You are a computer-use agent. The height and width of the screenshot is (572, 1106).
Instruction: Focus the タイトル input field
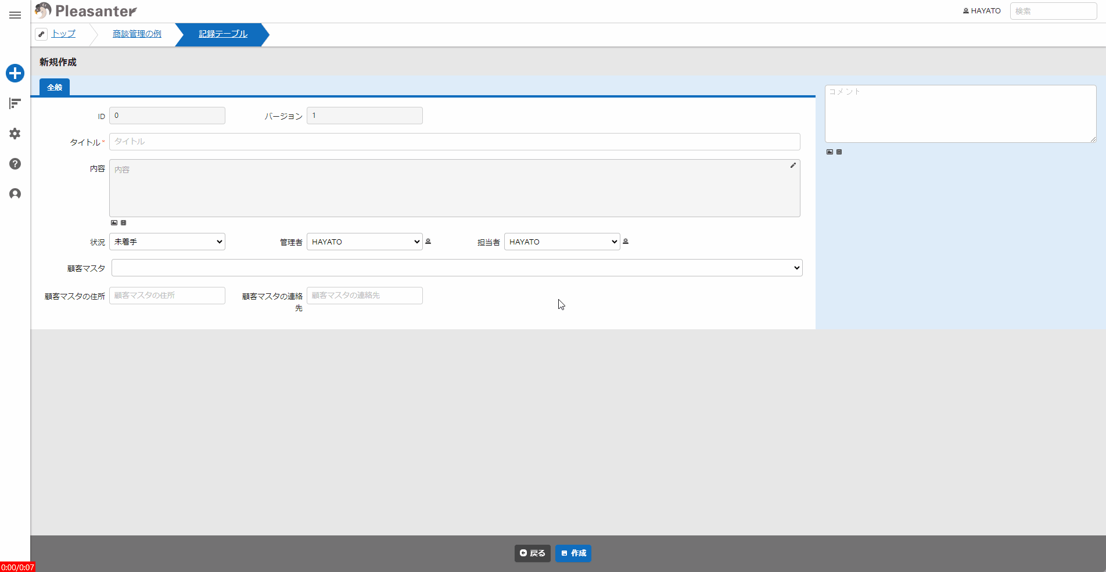(455, 142)
